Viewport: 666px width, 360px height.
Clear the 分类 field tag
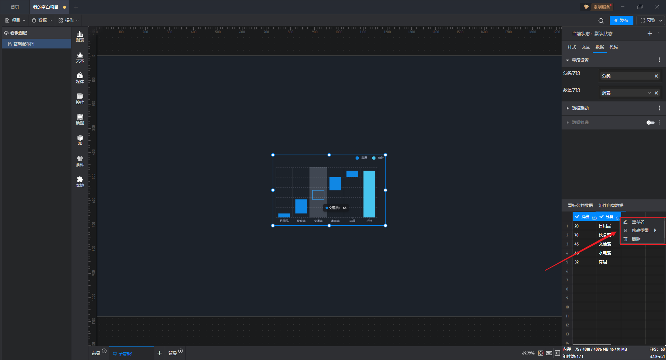coord(656,76)
